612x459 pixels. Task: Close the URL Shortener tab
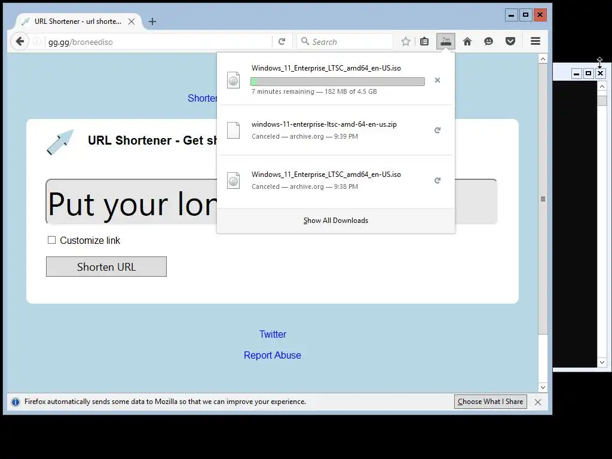tap(131, 22)
